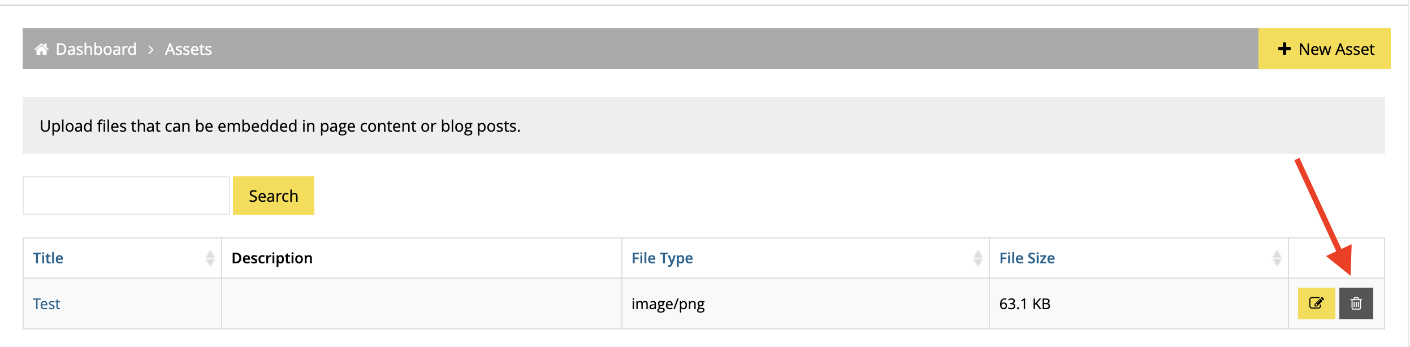The width and height of the screenshot is (1410, 347).
Task: Sort the table by Title header text
Action: click(48, 258)
